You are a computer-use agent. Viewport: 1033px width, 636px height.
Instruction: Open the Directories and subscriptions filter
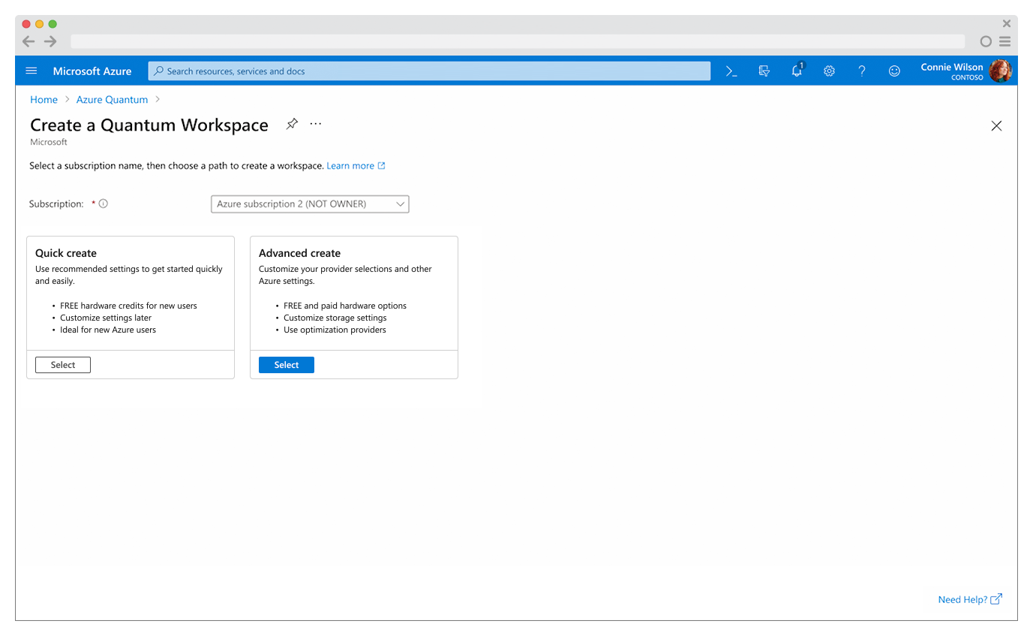[764, 71]
